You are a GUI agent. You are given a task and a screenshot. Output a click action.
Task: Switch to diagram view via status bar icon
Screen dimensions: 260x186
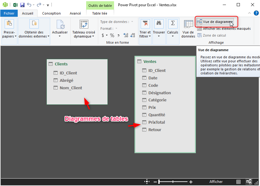(x=249, y=182)
